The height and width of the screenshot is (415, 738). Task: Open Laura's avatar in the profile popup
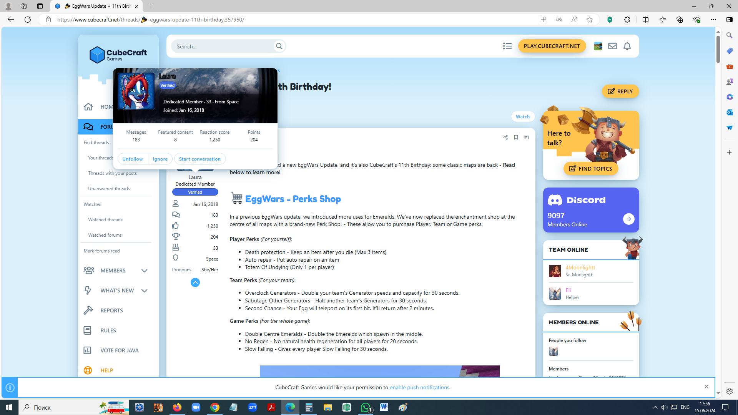(x=136, y=91)
